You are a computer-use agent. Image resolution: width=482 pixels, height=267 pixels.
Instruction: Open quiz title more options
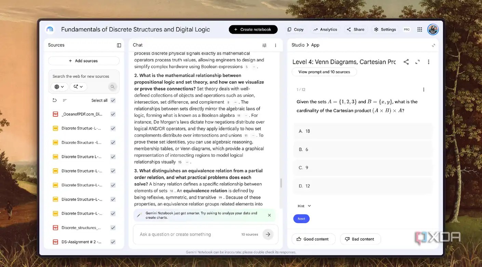click(x=428, y=62)
